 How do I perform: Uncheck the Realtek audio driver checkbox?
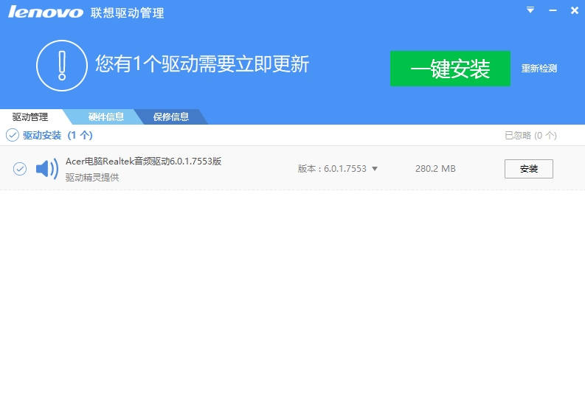click(20, 169)
